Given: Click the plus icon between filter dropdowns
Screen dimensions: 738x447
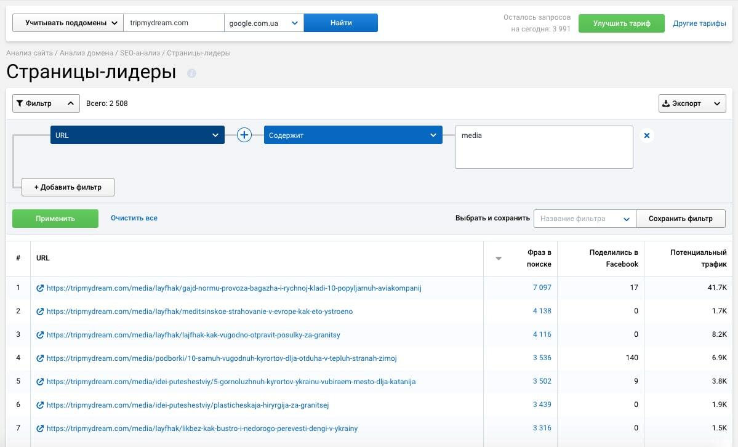Looking at the screenshot, I should click(x=244, y=135).
